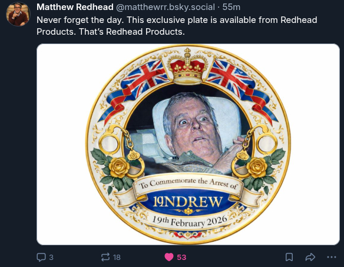Open the commemorative plate image full size
The image size is (344, 267).
188,144
